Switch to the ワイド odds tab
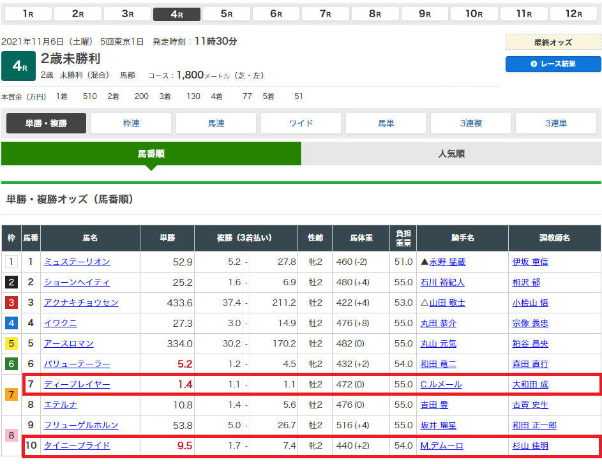Screen dimensions: 602x464 301,123
